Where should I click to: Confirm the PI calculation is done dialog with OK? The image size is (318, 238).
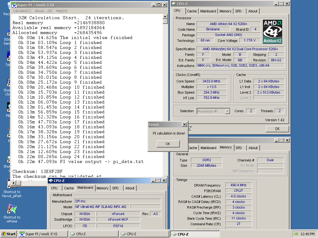pos(168,144)
